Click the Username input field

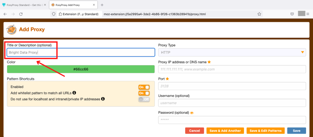[232, 103]
